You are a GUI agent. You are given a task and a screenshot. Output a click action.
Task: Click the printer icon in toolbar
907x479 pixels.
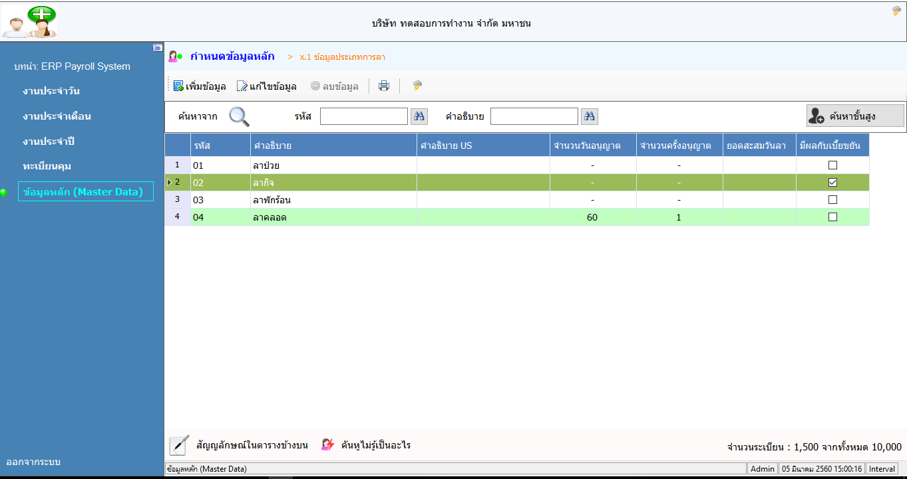(x=384, y=86)
